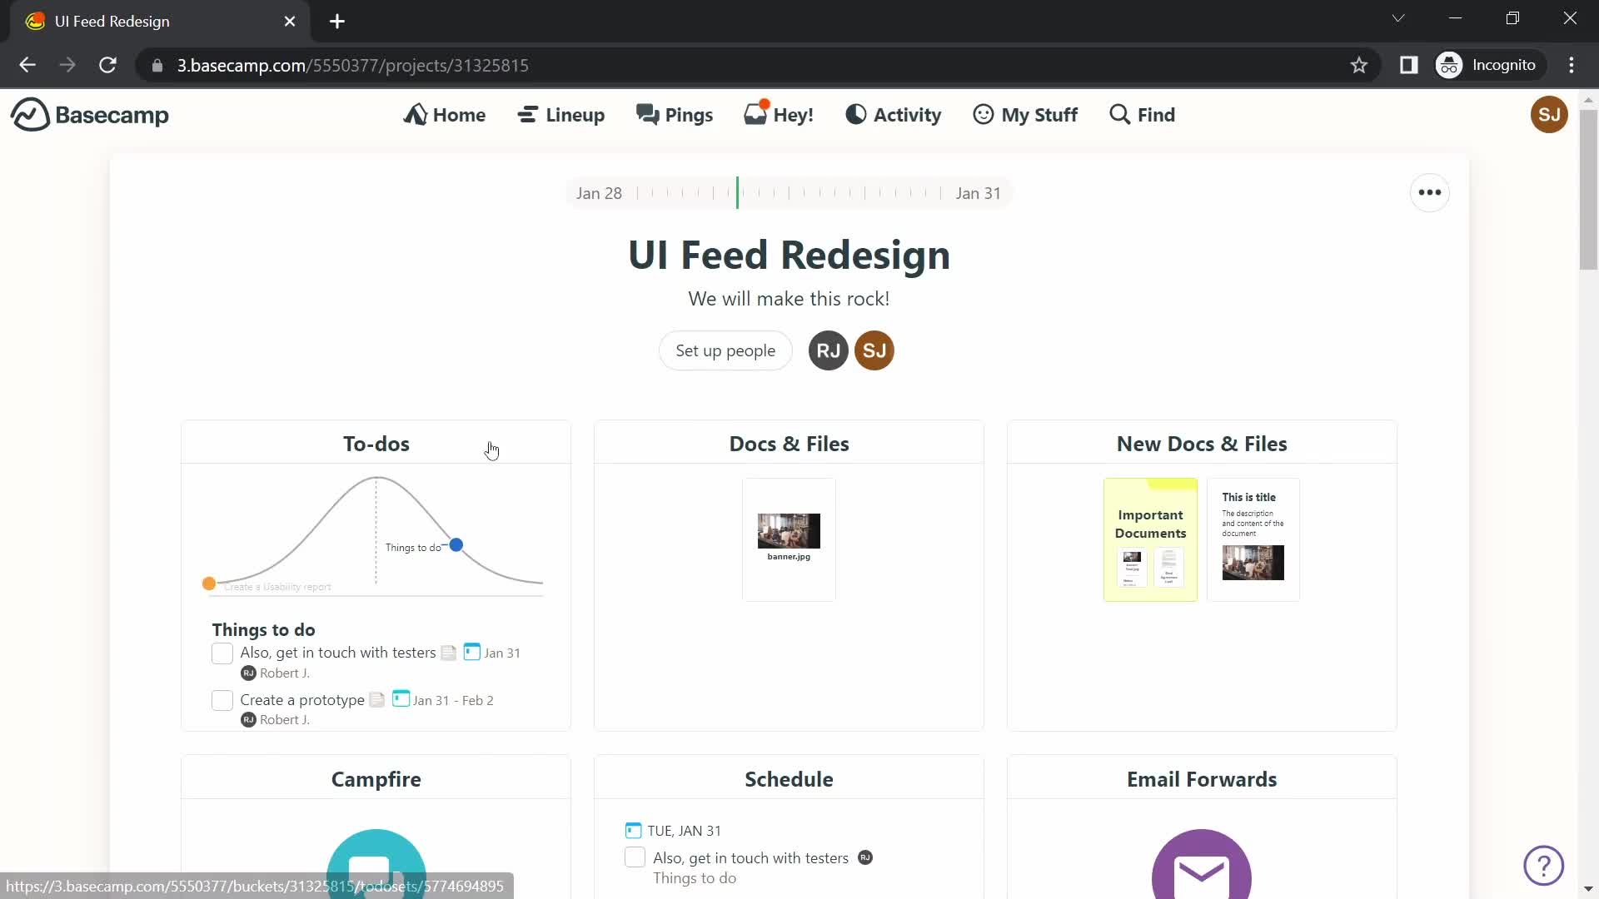Click the three-dot options menu icon

point(1430,193)
